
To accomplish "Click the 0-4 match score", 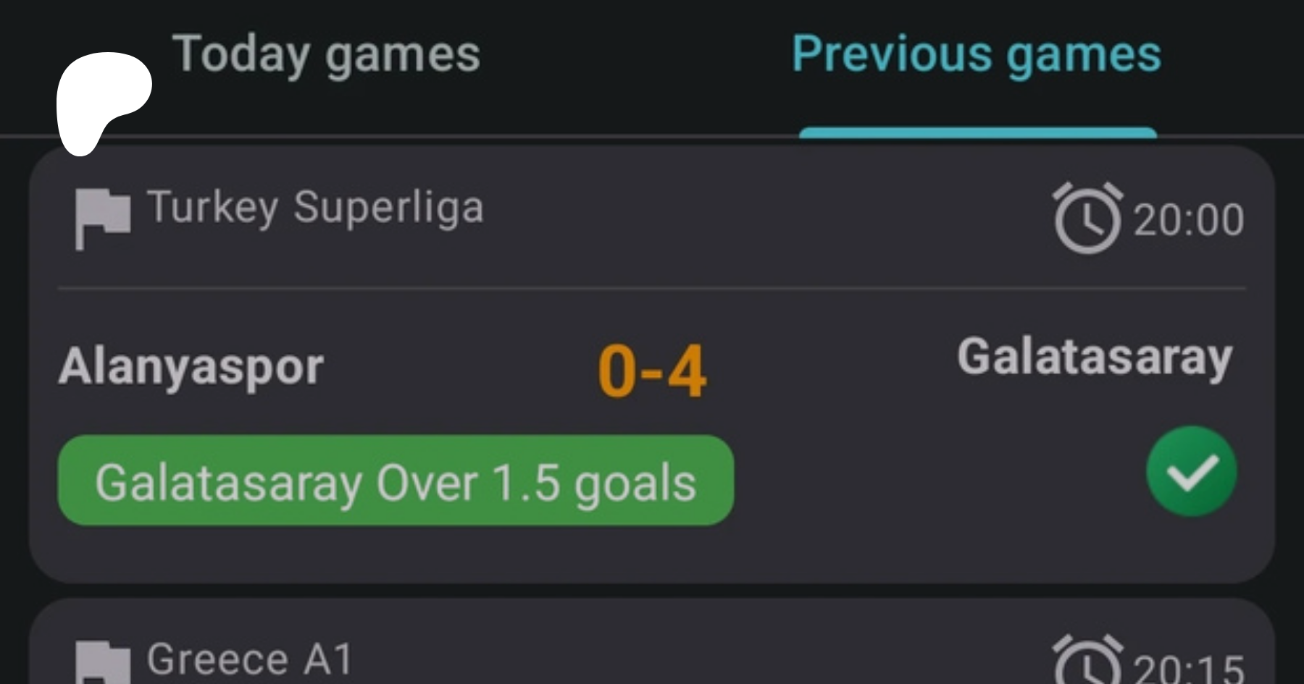I will [x=652, y=371].
